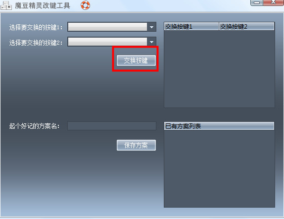The width and height of the screenshot is (284, 219).
Task: Minimize the 魔豆精灵改键工具 window
Action: point(257,2)
